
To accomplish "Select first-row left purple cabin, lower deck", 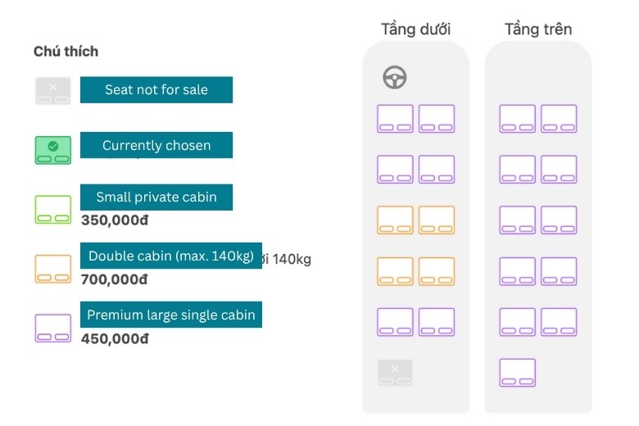I will 395,119.
